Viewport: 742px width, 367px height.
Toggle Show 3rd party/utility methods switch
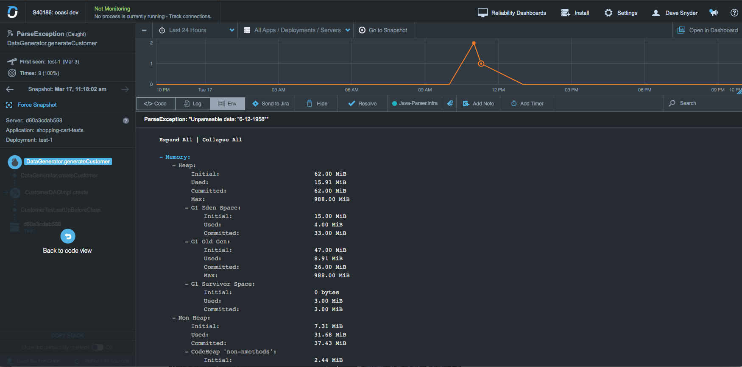coord(98,347)
